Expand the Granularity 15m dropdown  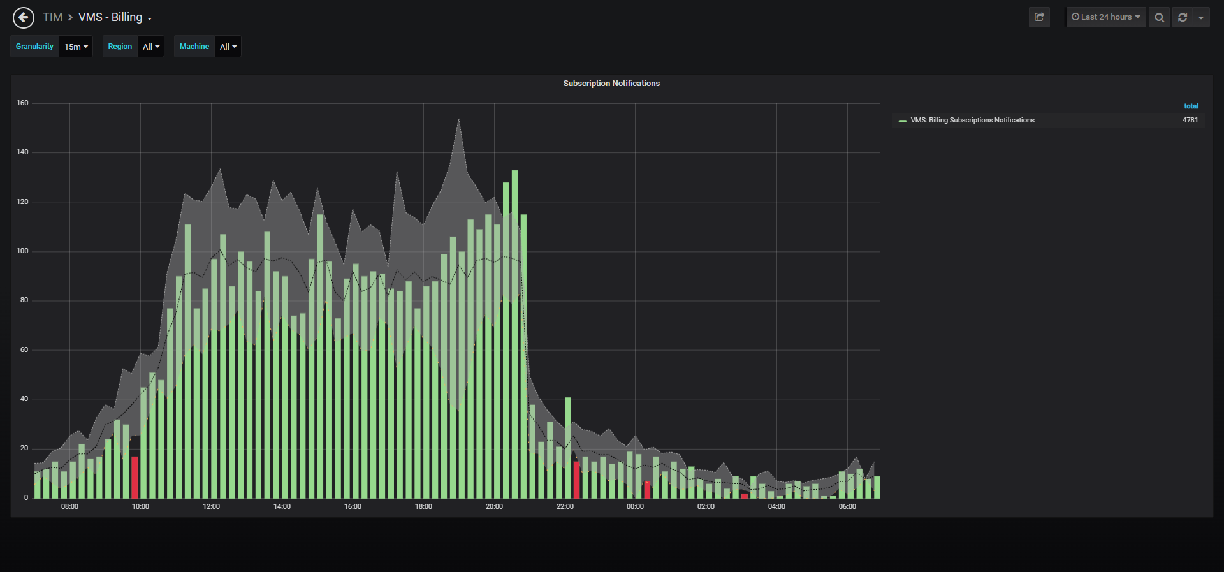(x=76, y=47)
